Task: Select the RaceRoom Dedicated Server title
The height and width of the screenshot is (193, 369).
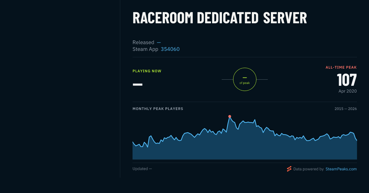Action: (220, 18)
